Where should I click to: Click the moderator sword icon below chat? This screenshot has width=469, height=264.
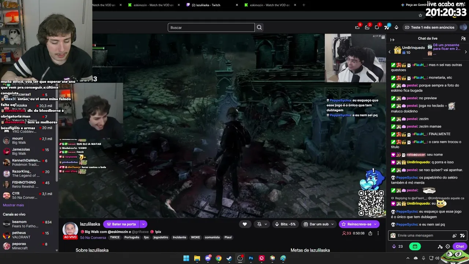(440, 246)
